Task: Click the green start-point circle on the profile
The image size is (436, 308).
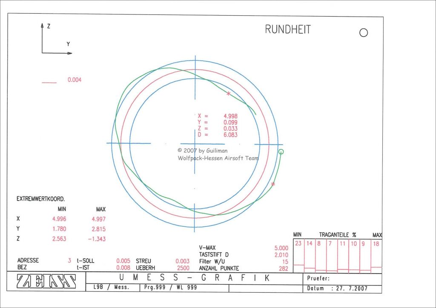Action: [281, 151]
